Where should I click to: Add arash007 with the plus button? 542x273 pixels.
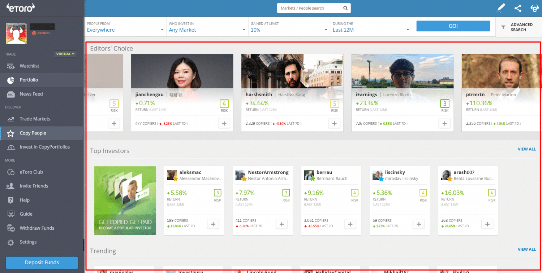[x=487, y=224]
